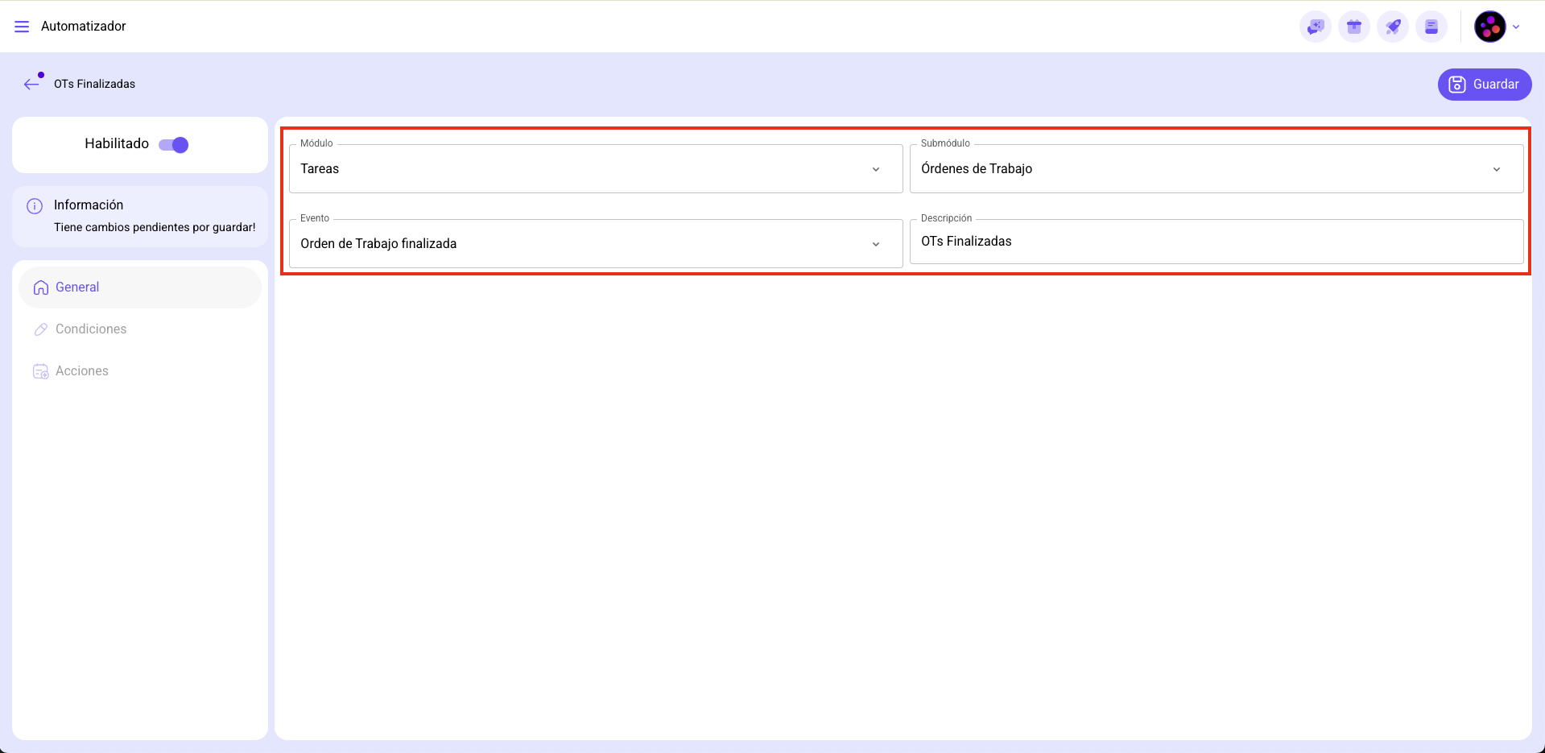Click into the Descripción text field

point(1216,242)
